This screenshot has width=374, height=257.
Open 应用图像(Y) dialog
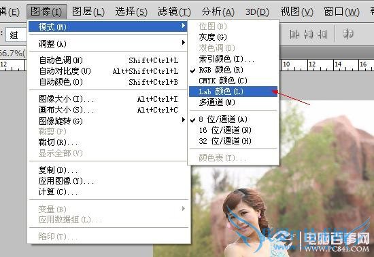click(108, 181)
